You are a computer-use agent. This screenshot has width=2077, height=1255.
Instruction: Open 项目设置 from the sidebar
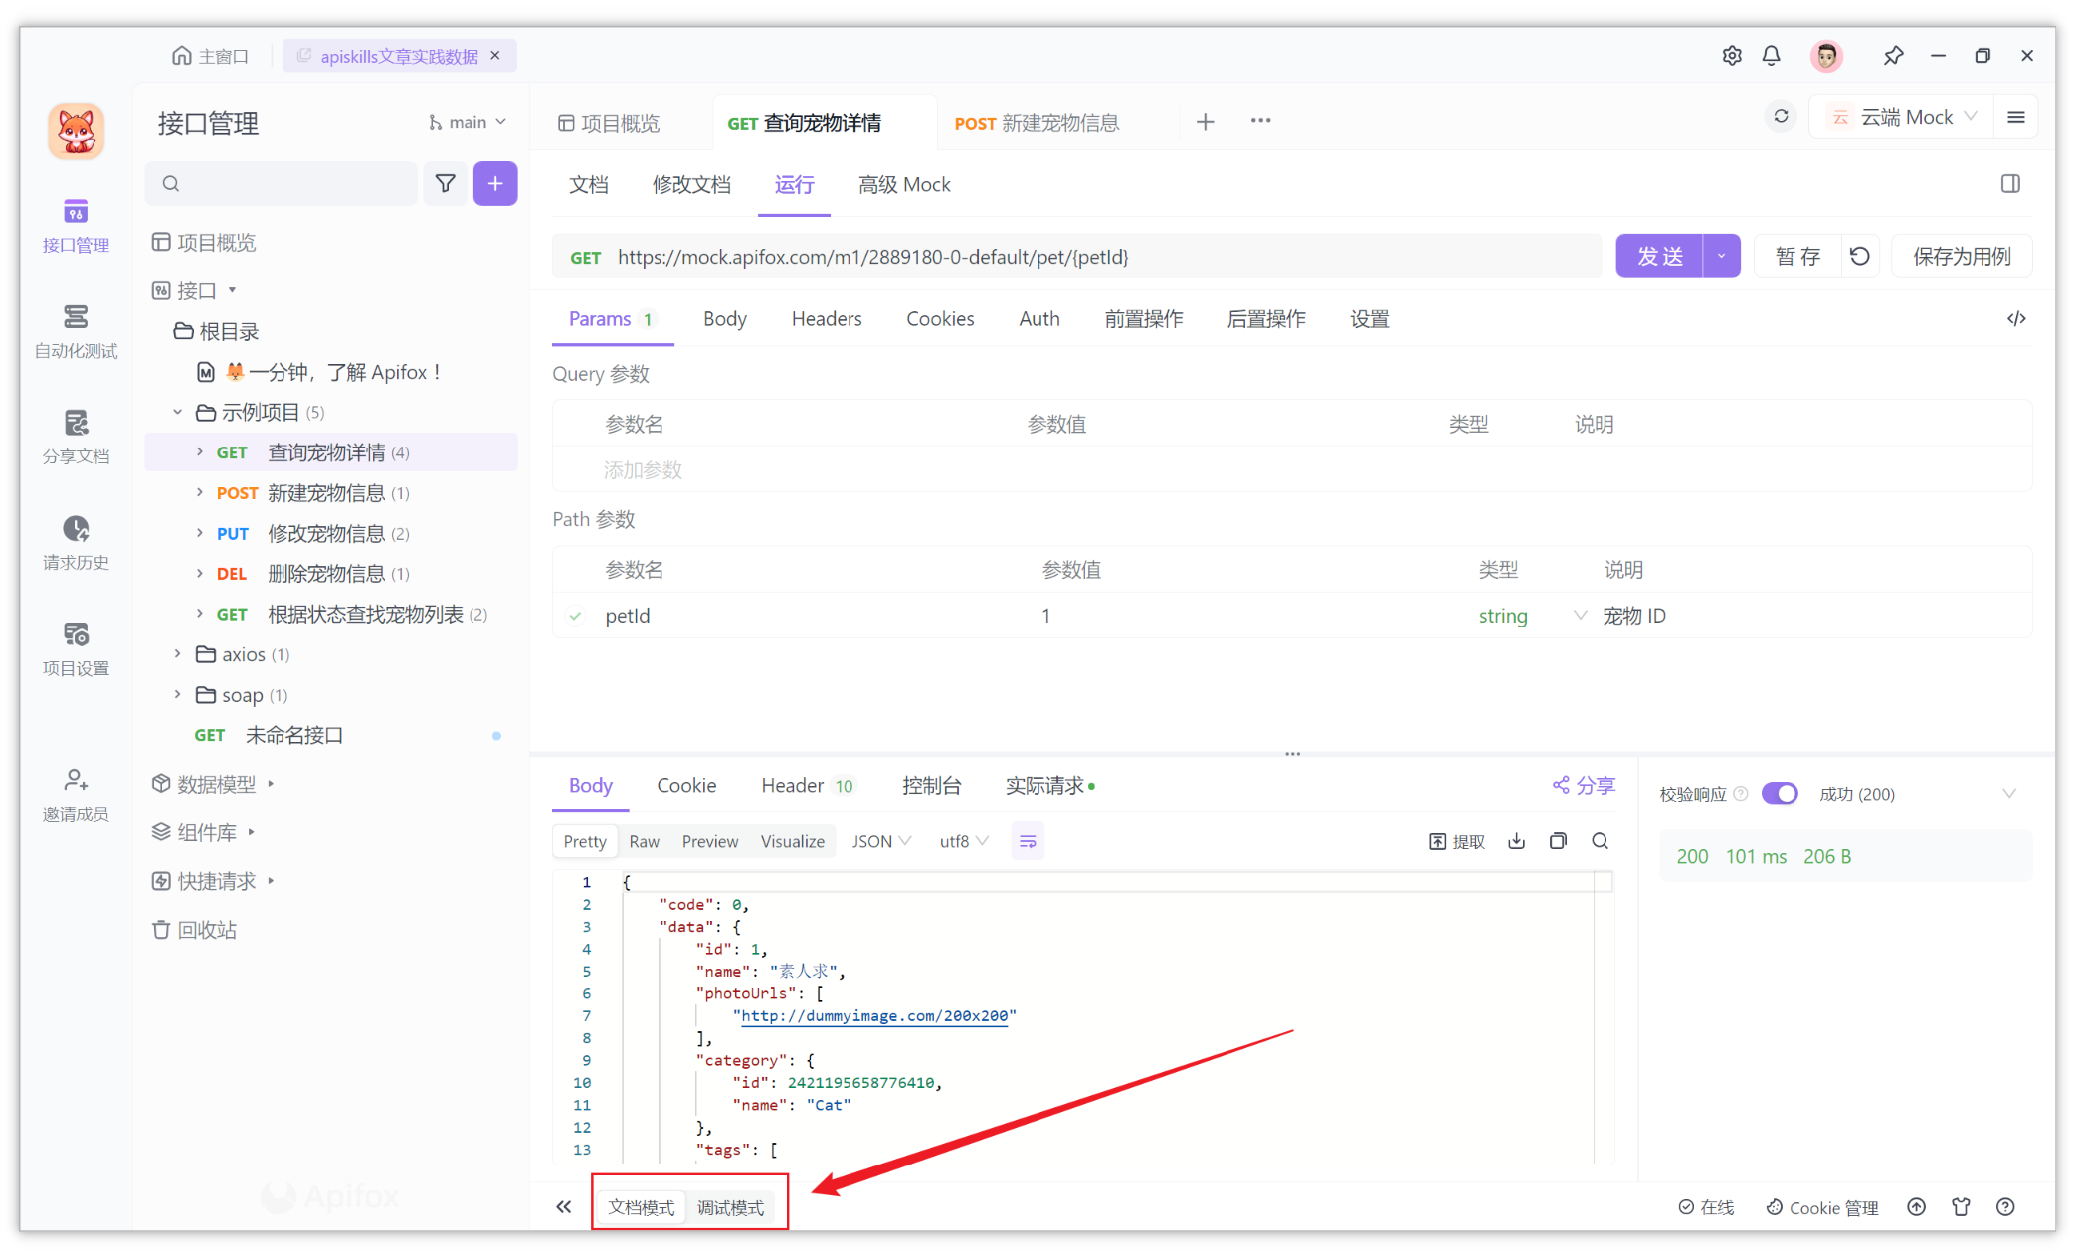click(76, 647)
